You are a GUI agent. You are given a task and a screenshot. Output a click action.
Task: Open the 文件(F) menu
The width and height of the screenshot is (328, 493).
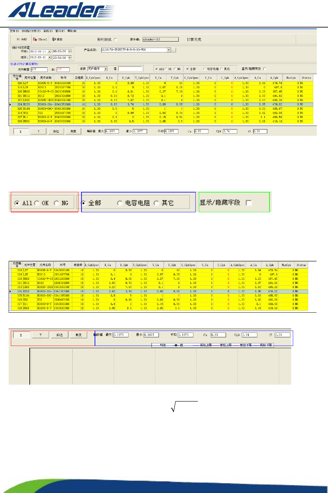pyautogui.click(x=14, y=31)
